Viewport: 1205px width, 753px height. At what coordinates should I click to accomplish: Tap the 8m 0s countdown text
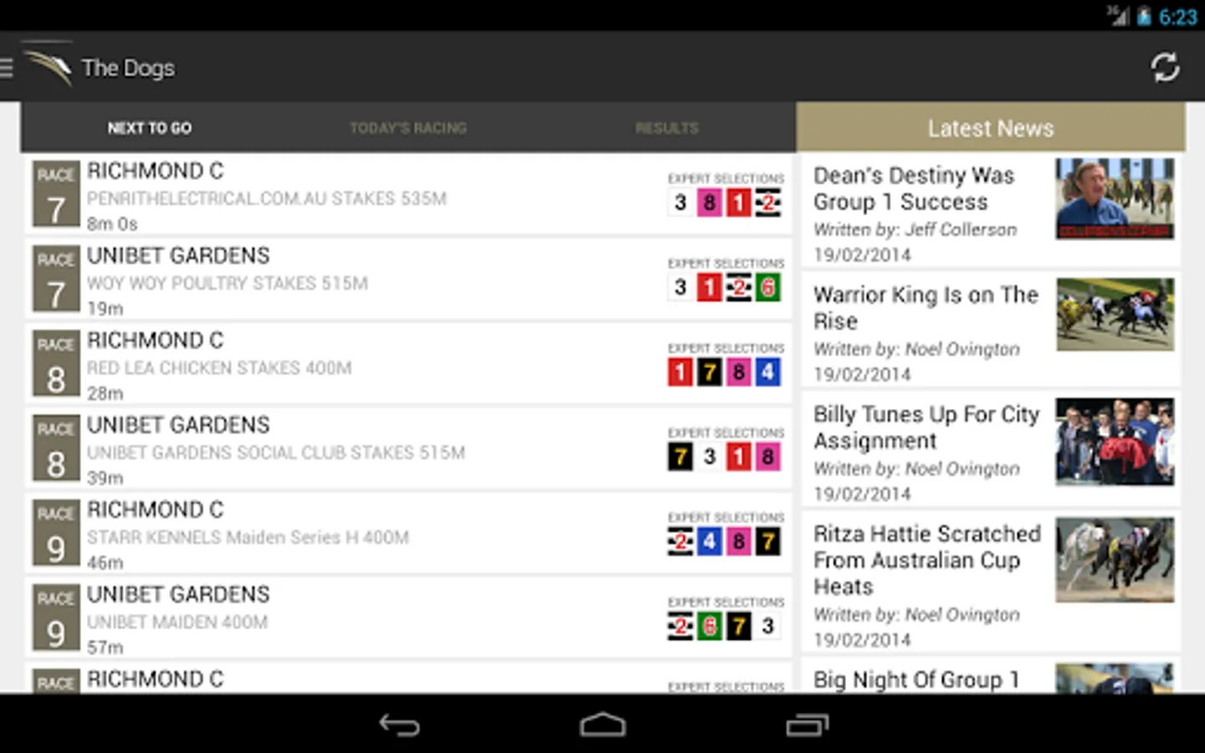click(x=111, y=224)
